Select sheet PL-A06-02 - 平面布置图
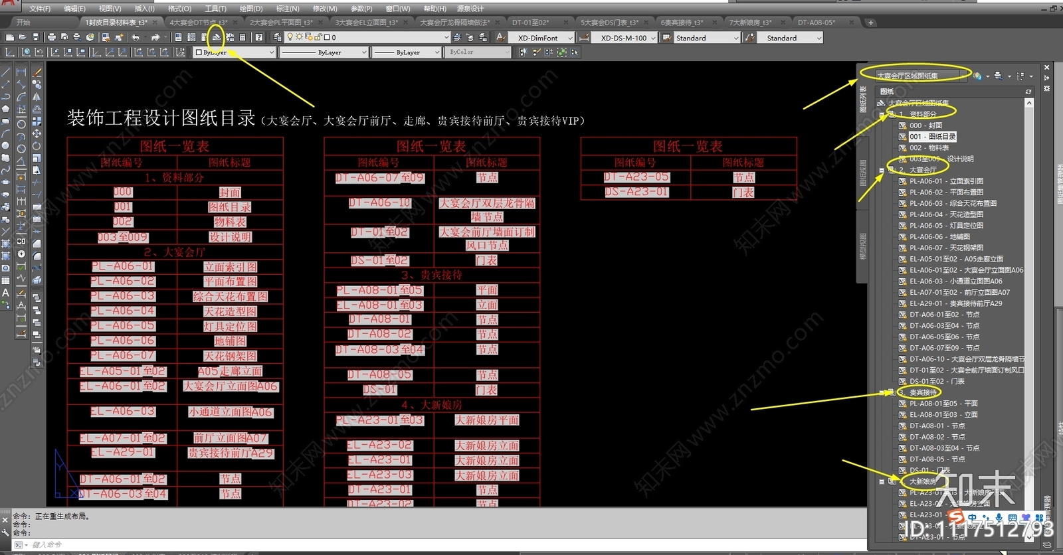 click(947, 192)
